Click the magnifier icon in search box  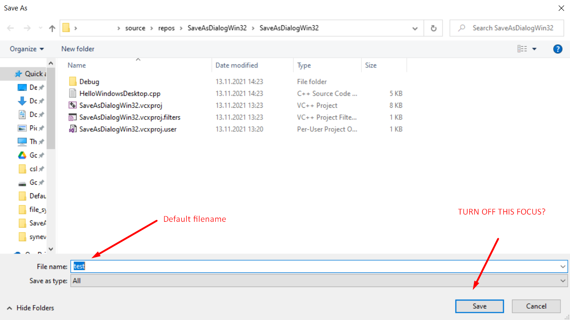[x=462, y=28]
